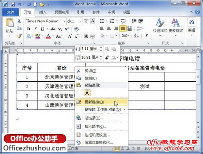
Task: Click the Save icon in quick access toolbar
Action: point(13,4)
